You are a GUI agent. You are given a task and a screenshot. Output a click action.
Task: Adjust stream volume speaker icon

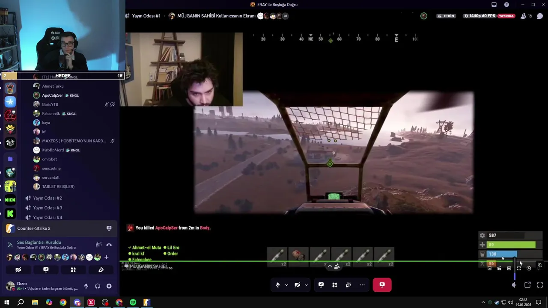(514, 285)
